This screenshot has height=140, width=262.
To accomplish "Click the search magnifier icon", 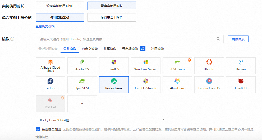I will [218, 39].
